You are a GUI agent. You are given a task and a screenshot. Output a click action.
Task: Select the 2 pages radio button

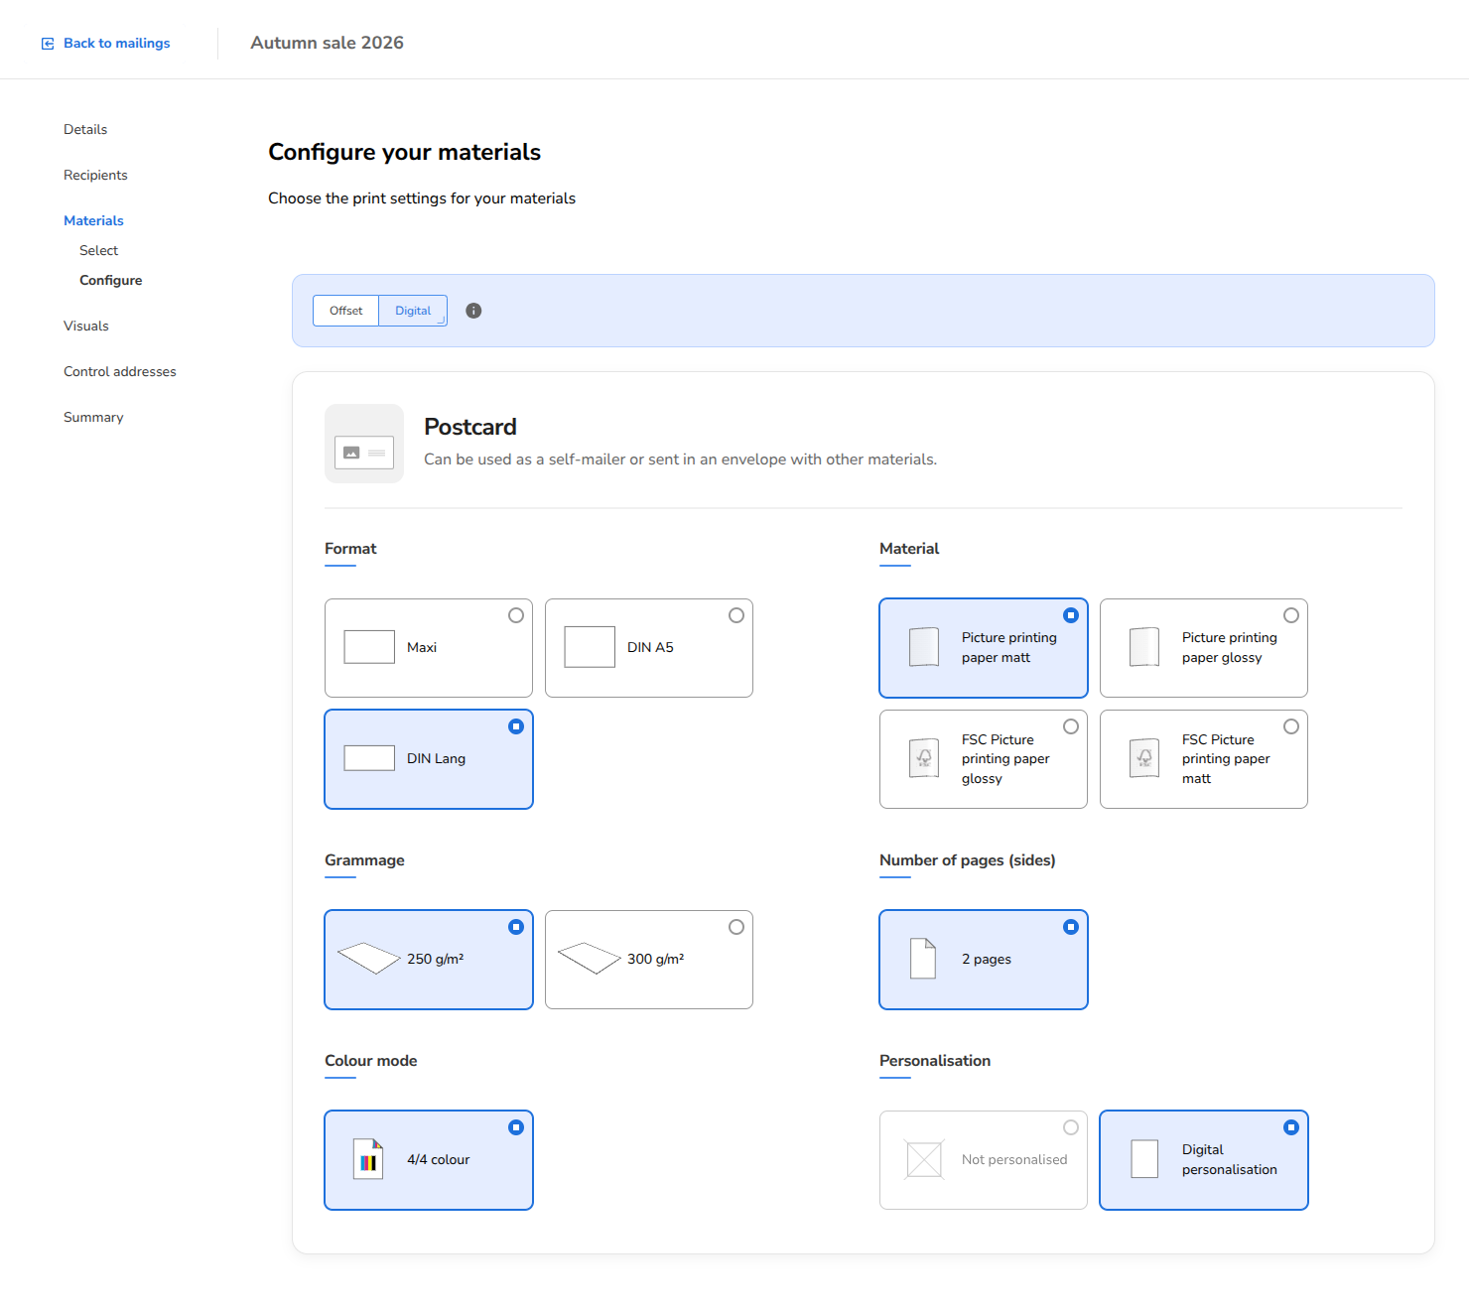[1071, 927]
